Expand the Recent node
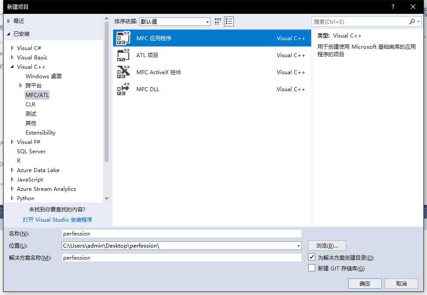Image resolution: width=427 pixels, height=295 pixels. pyautogui.click(x=8, y=21)
